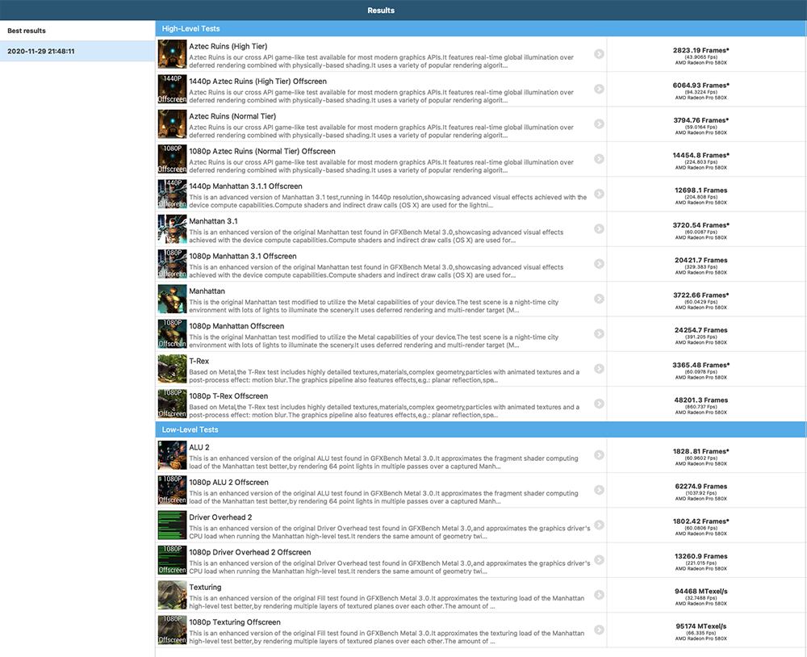Click the Manhattan 3.1 thumbnail
The image size is (807, 657).
[173, 229]
